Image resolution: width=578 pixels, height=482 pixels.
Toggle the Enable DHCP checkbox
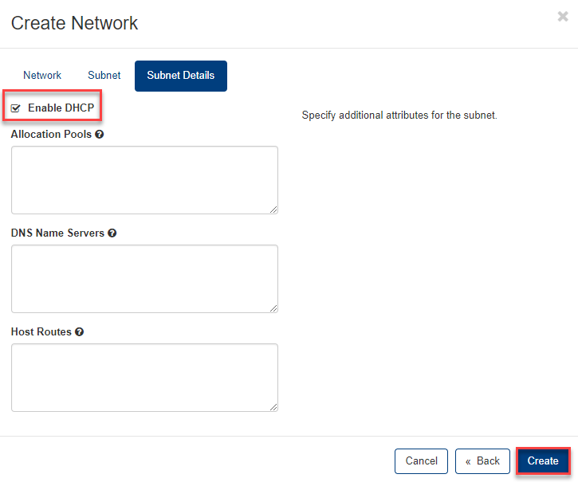[x=16, y=108]
